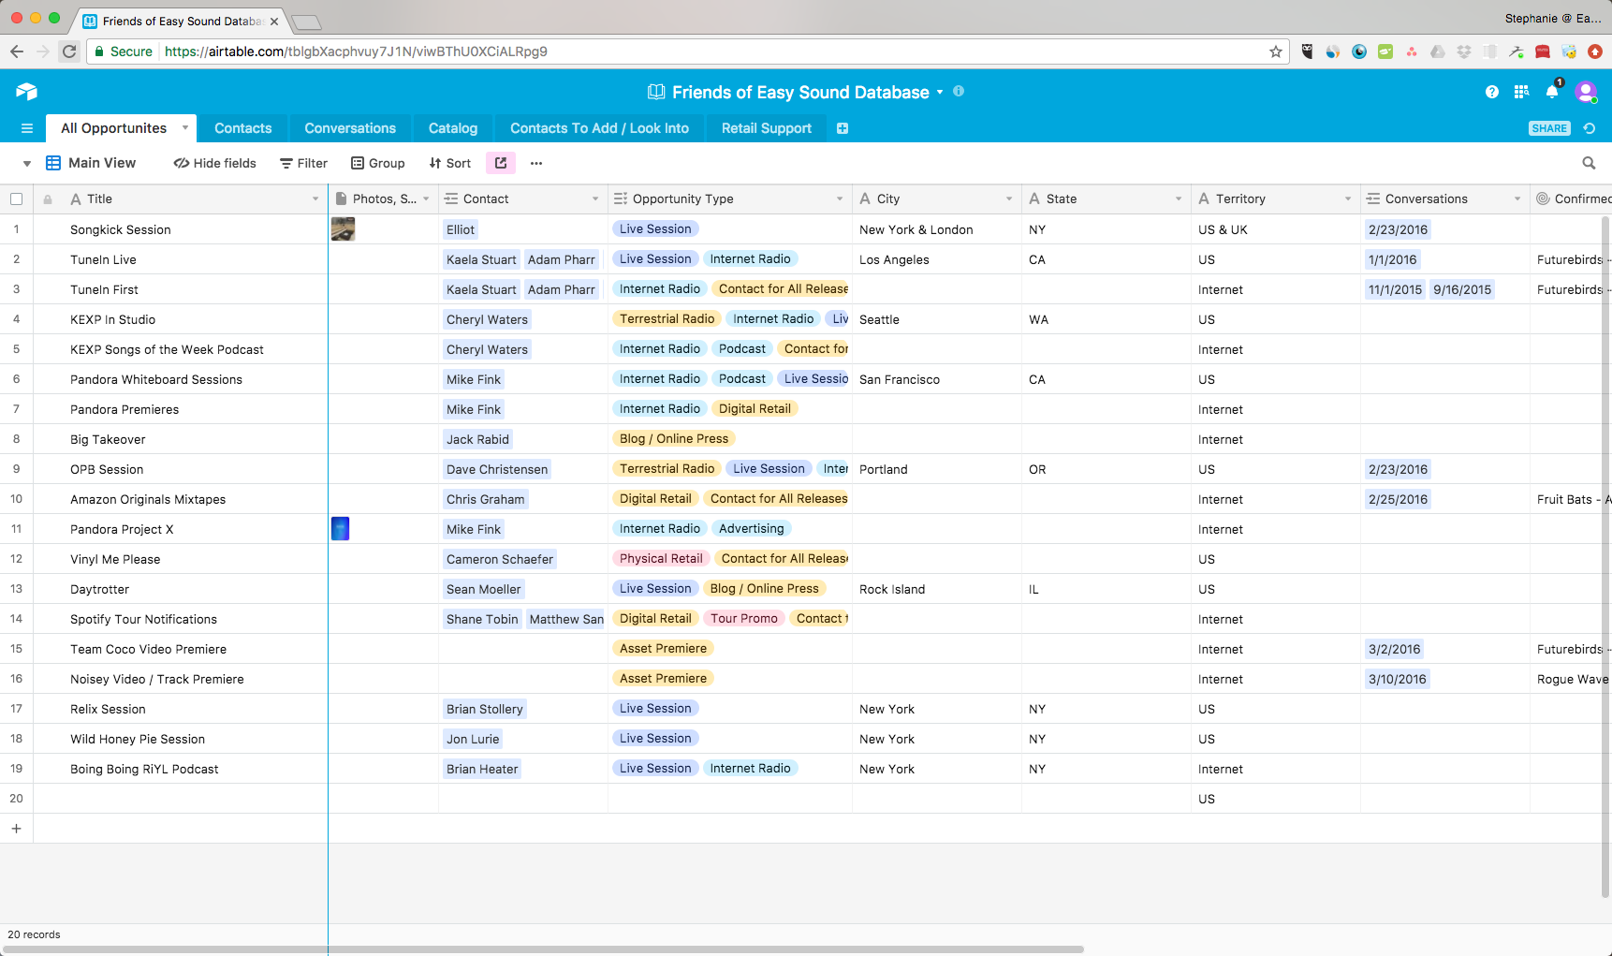This screenshot has width=1612, height=956.
Task: Switch to the Catalog tab
Action: tap(453, 128)
